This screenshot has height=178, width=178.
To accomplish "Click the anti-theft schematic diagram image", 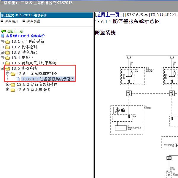I will click(x=144, y=117).
